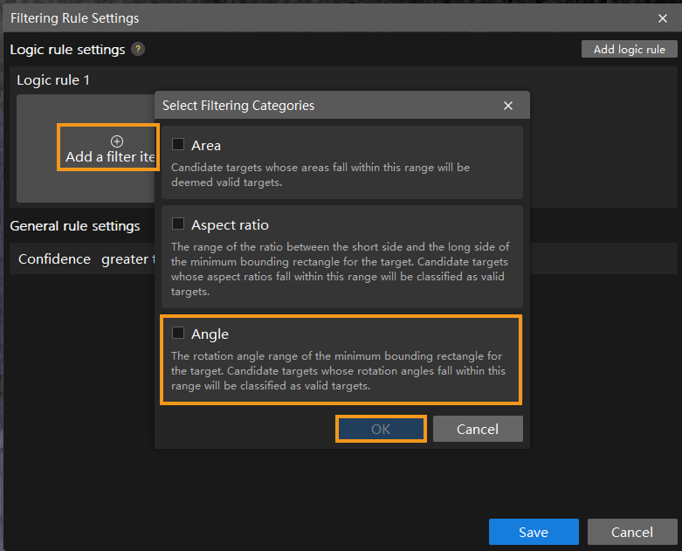This screenshot has height=551, width=682.
Task: Close the Select Filtering Categories dialog
Action: click(508, 106)
